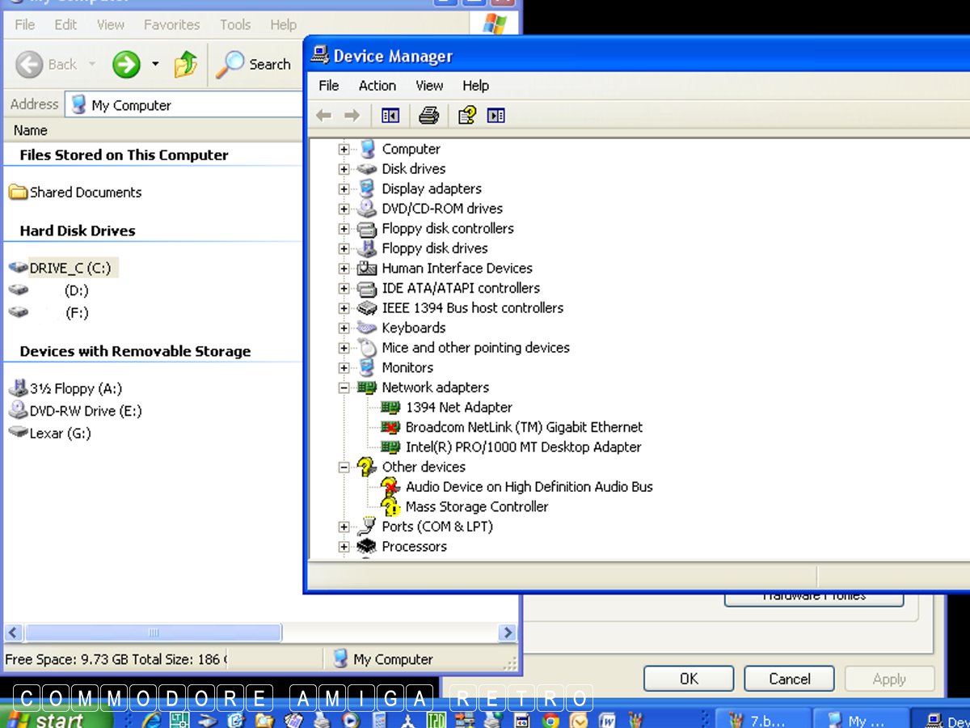Open the Favorites menu in My Computer

(171, 25)
